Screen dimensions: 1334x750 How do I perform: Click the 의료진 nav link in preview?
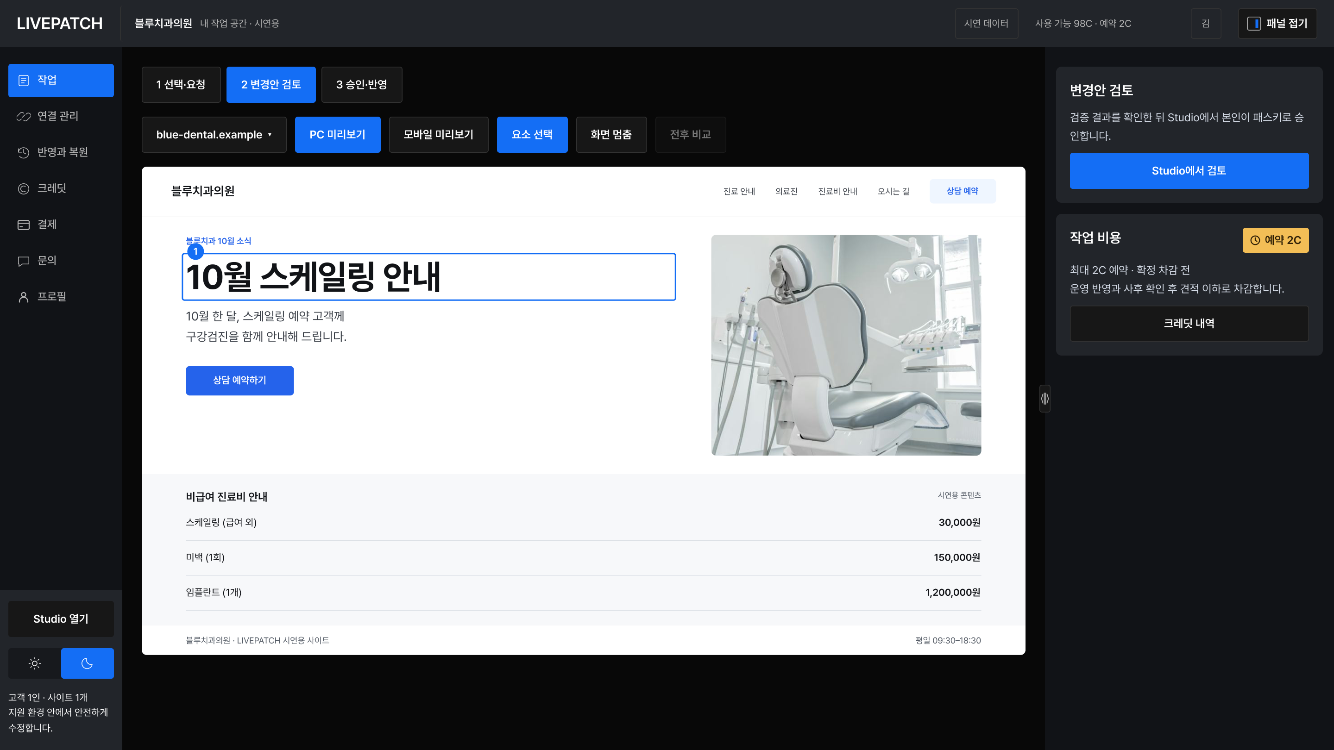pos(786,192)
